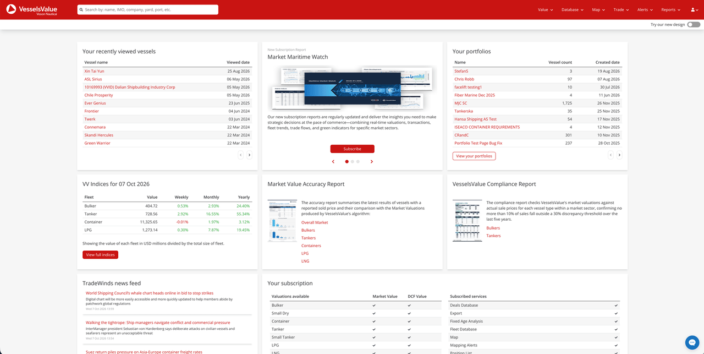Go to previous recently viewed vessels page

coord(240,155)
